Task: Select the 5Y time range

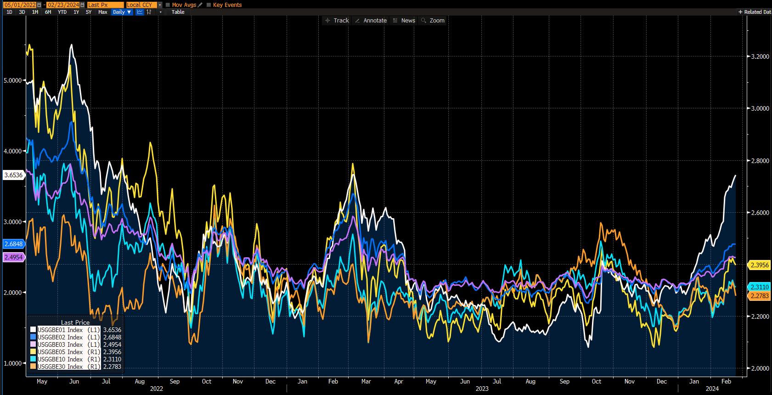Action: [x=89, y=12]
